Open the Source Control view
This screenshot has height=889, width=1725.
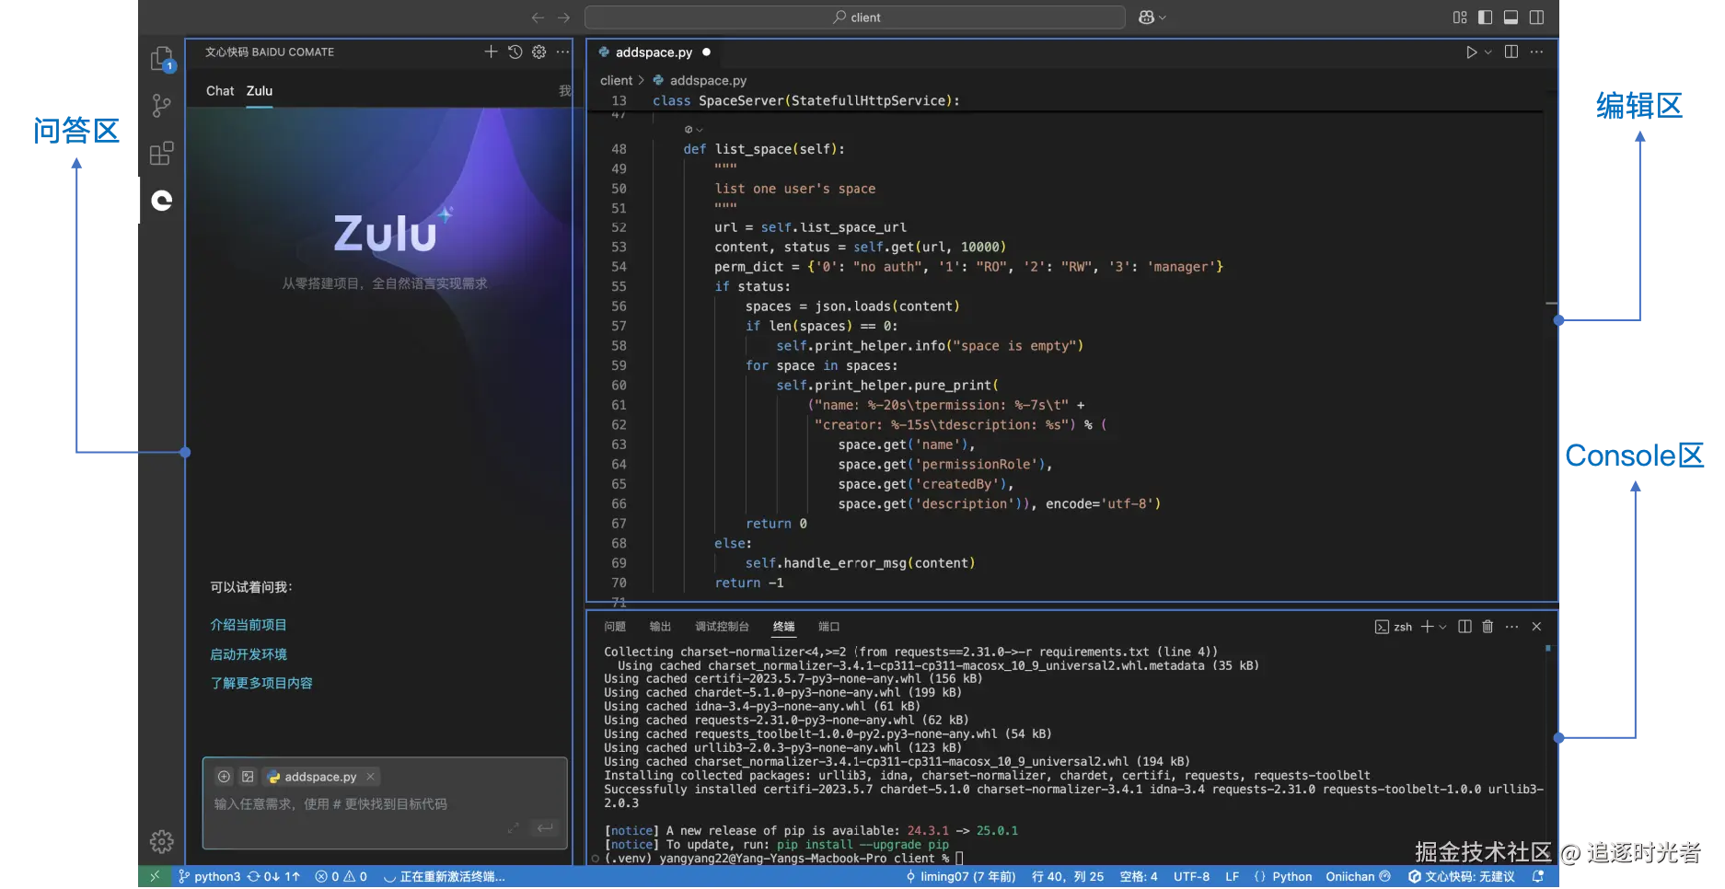pyautogui.click(x=161, y=106)
